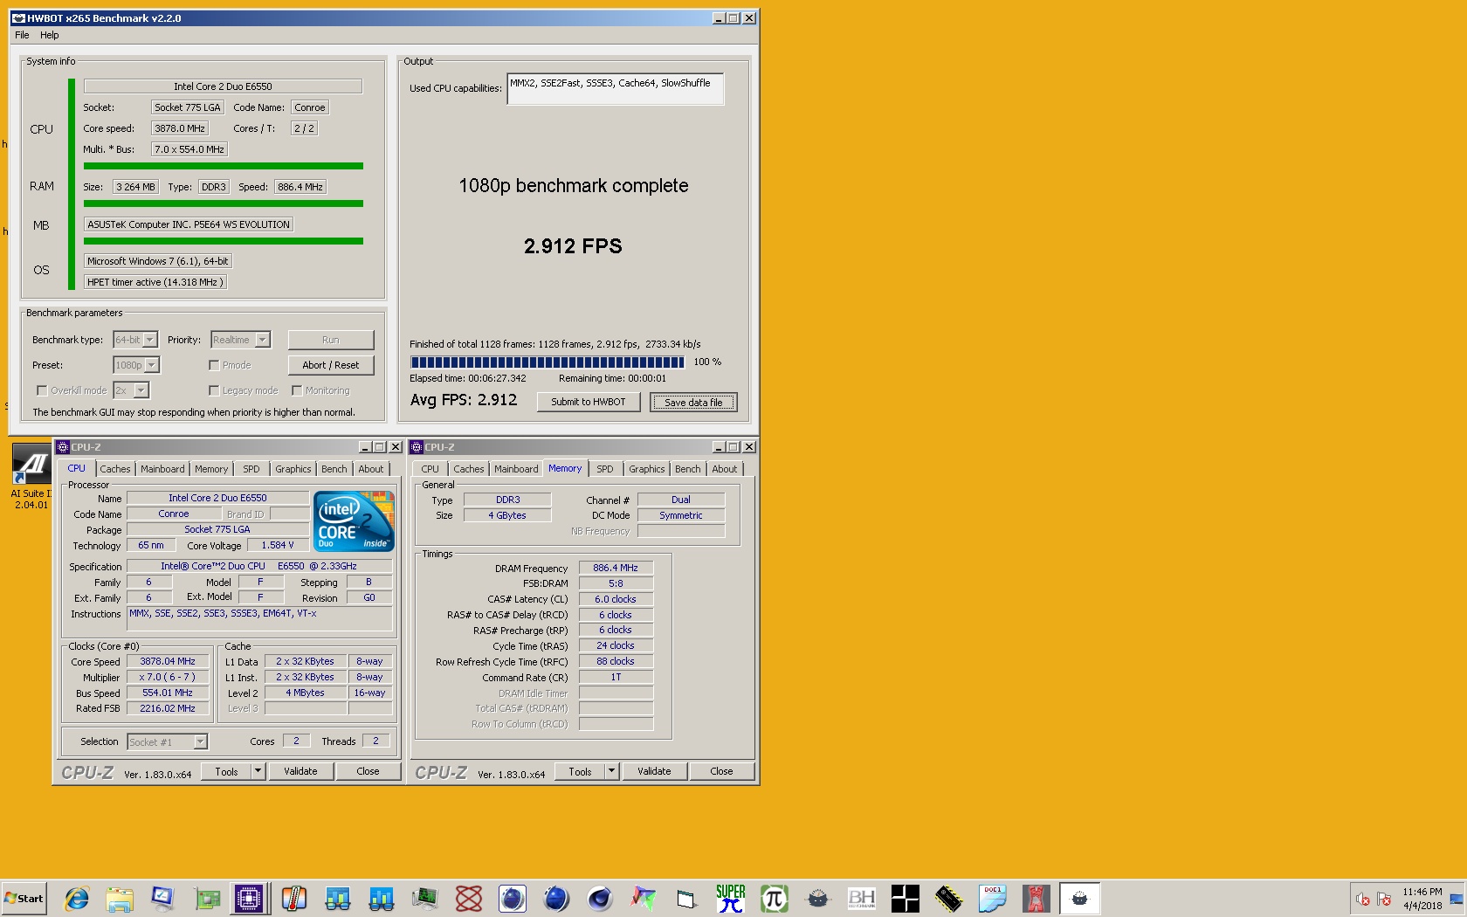Click the Core speed 3878.0 MHz field
Image resolution: width=1467 pixels, height=917 pixels.
[x=180, y=128]
